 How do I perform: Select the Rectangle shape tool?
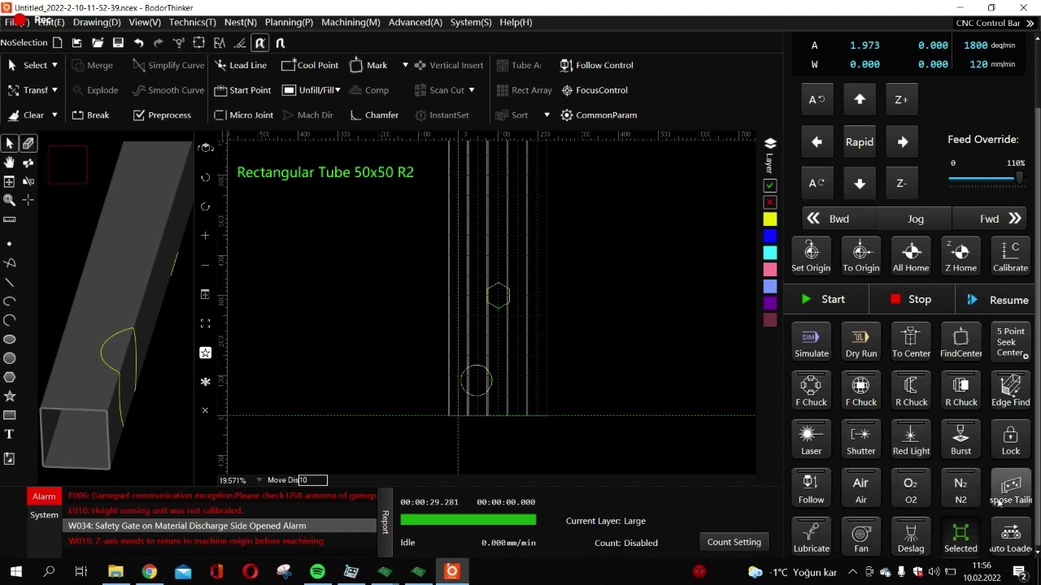click(x=10, y=415)
